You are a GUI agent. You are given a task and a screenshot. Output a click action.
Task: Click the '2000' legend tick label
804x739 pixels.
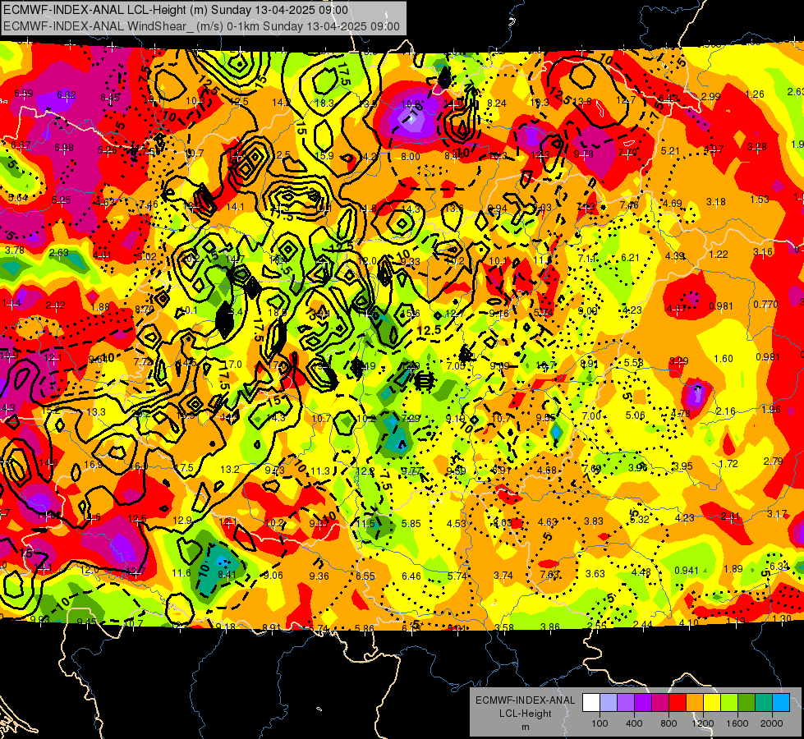(x=772, y=723)
